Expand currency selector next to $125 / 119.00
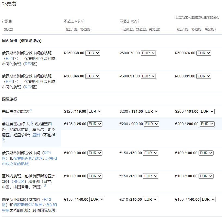 [95, 111]
